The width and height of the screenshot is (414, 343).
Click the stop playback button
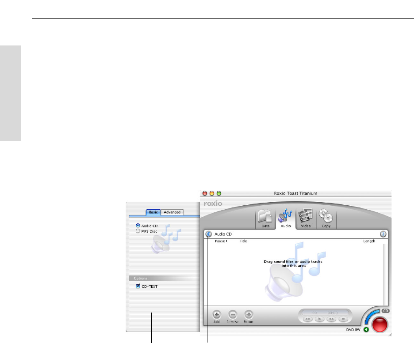click(x=343, y=319)
